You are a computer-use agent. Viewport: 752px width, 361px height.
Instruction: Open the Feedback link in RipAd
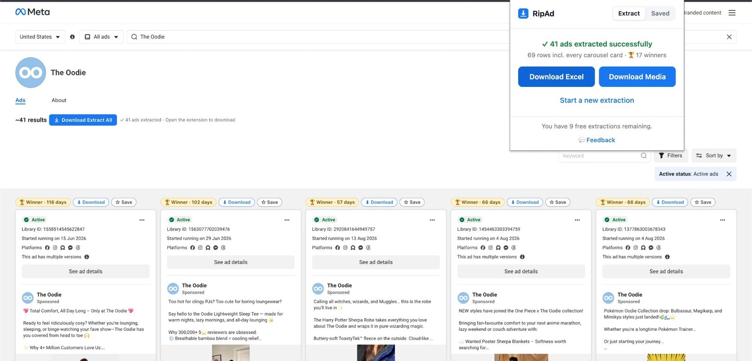coord(597,140)
